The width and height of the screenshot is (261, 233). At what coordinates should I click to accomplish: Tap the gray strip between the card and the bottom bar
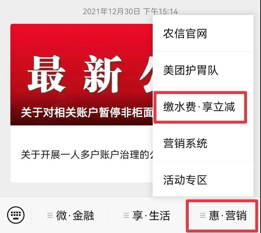[x=77, y=190]
